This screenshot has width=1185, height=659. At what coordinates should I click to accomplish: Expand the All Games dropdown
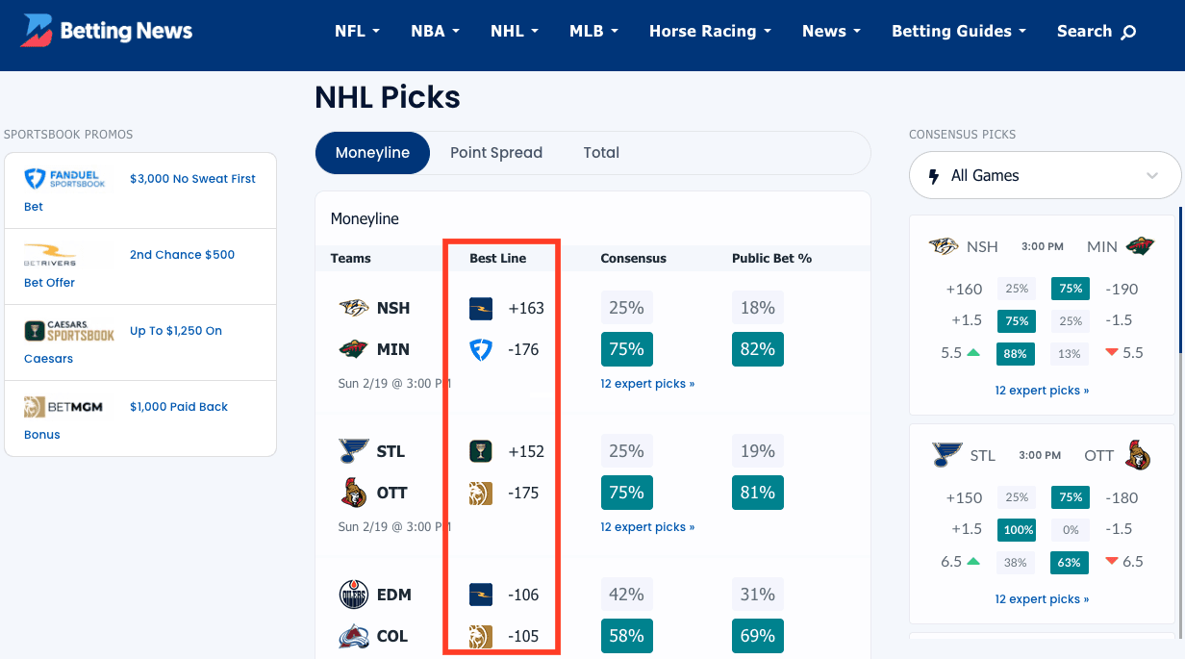click(x=1045, y=176)
